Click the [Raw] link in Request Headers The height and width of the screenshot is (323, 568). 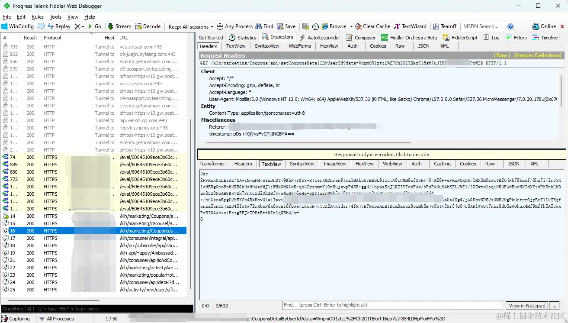pos(502,55)
